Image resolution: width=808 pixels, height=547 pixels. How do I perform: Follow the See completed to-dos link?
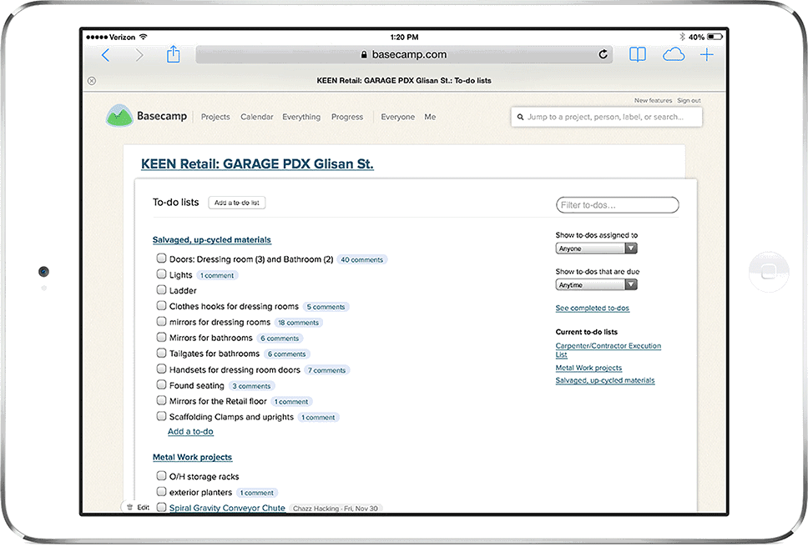click(x=592, y=309)
